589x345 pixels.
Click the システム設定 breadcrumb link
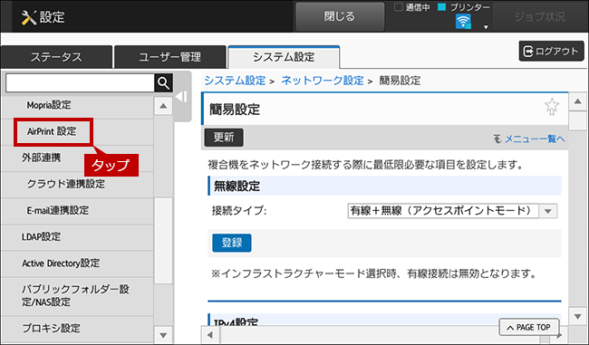(235, 81)
